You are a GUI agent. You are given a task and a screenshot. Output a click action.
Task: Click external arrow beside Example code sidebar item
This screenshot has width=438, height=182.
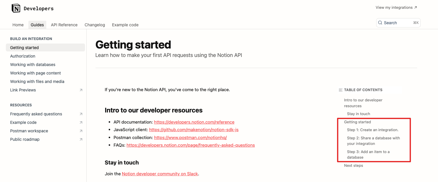81,123
